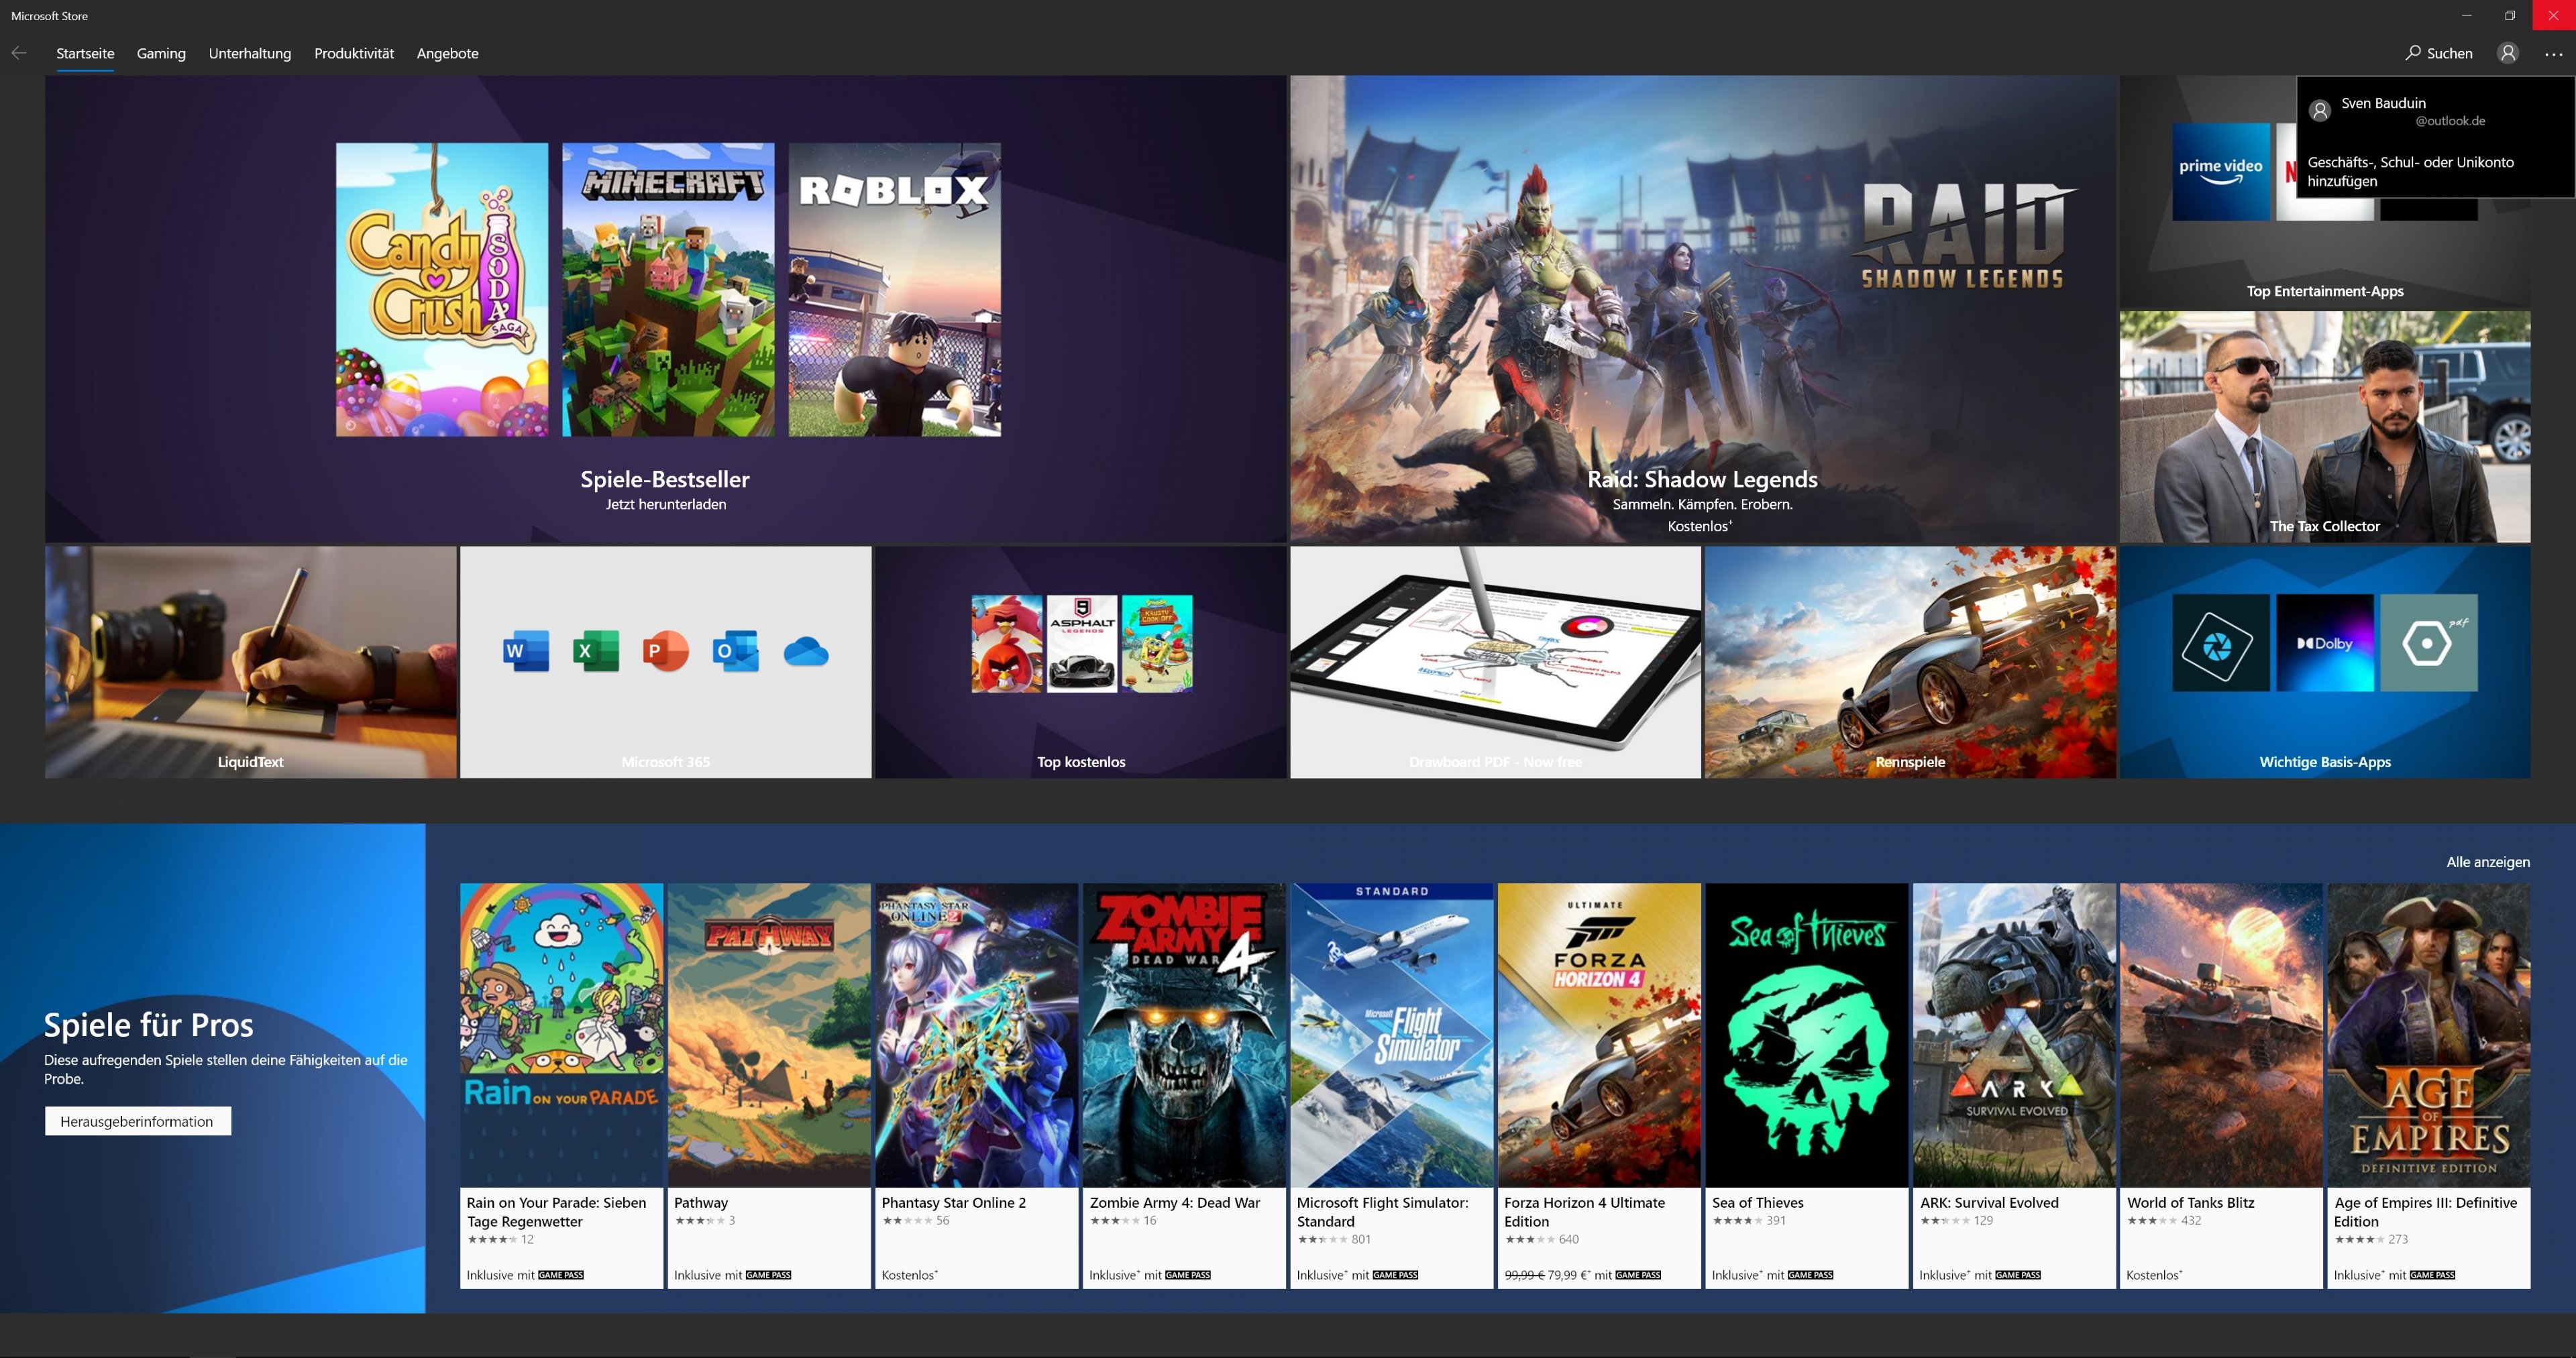Click the Alle anzeigen link
The width and height of the screenshot is (2576, 1358).
2487,861
